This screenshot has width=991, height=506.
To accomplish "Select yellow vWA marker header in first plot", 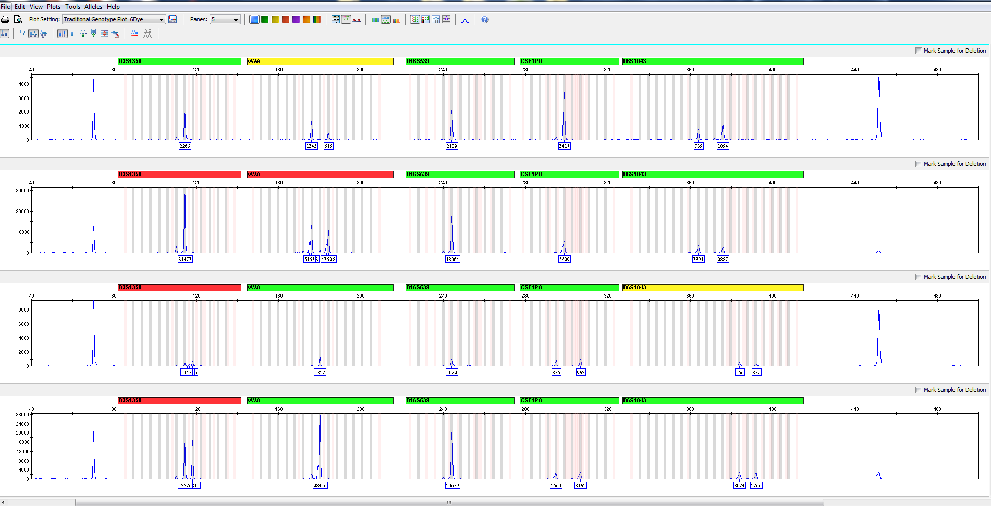I will click(x=320, y=61).
